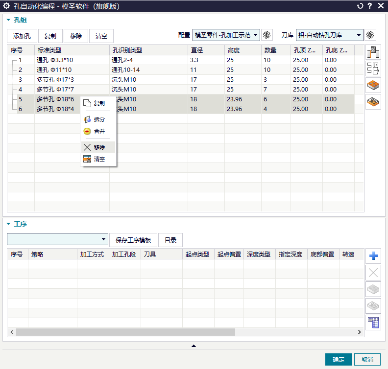Click the 策略 column header
The image size is (388, 369).
click(52, 254)
